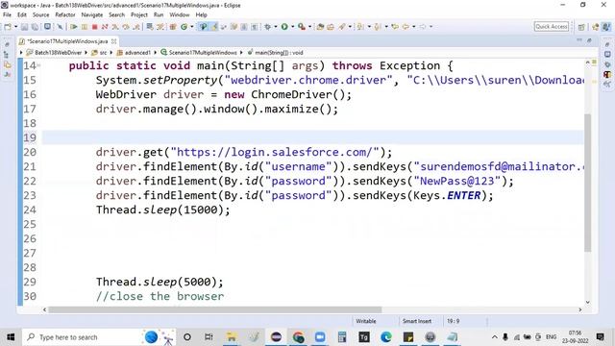Open the File menu
This screenshot has height=346, width=615.
(7, 15)
